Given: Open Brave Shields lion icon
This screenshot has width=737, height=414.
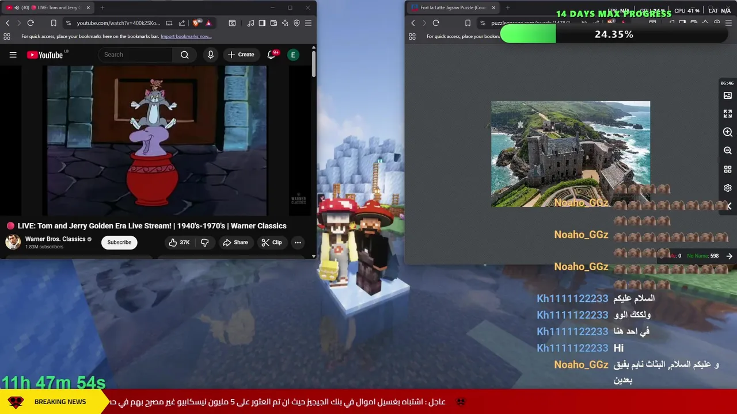Looking at the screenshot, I should pos(197,23).
